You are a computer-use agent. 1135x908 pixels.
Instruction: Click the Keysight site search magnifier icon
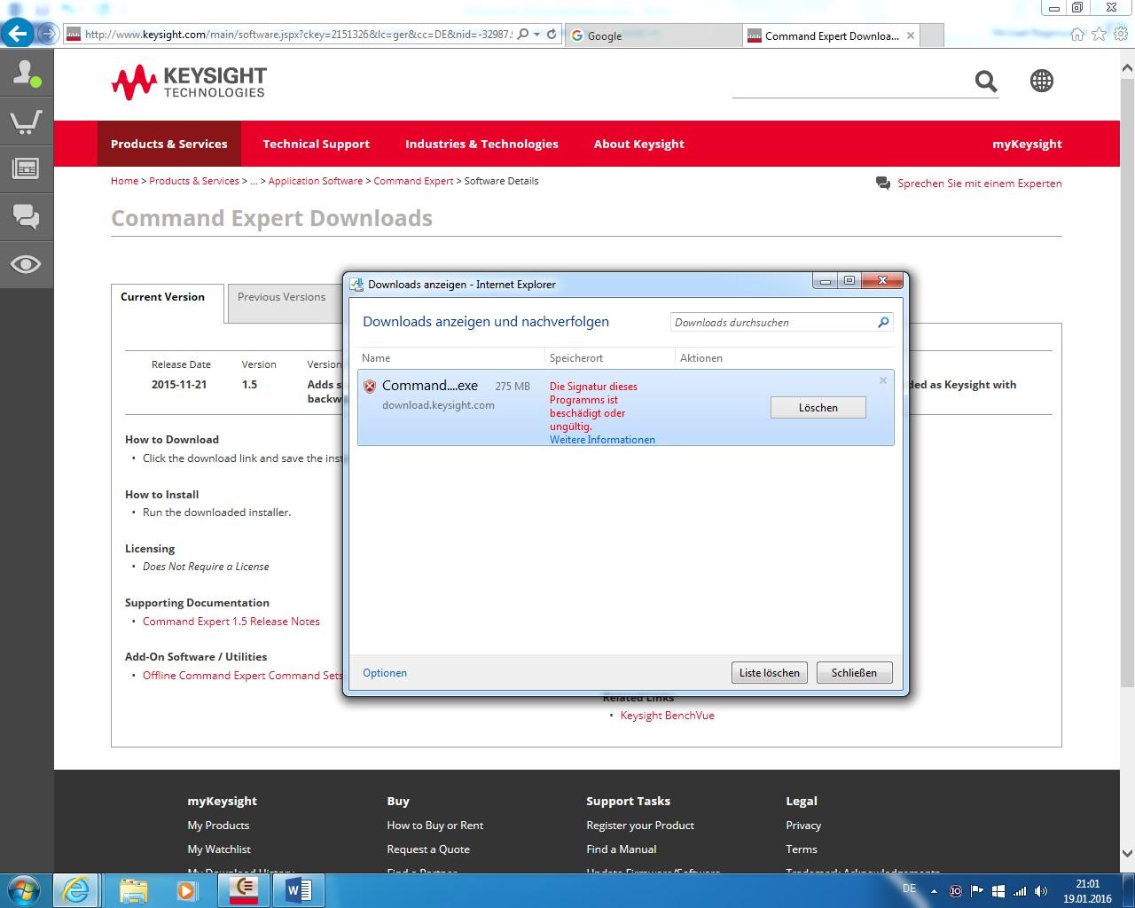coord(986,82)
